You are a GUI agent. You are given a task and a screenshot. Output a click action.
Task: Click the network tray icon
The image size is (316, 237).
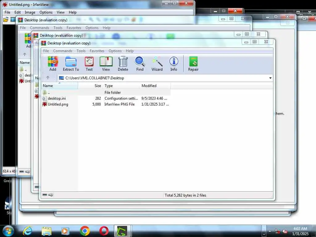tap(277, 231)
